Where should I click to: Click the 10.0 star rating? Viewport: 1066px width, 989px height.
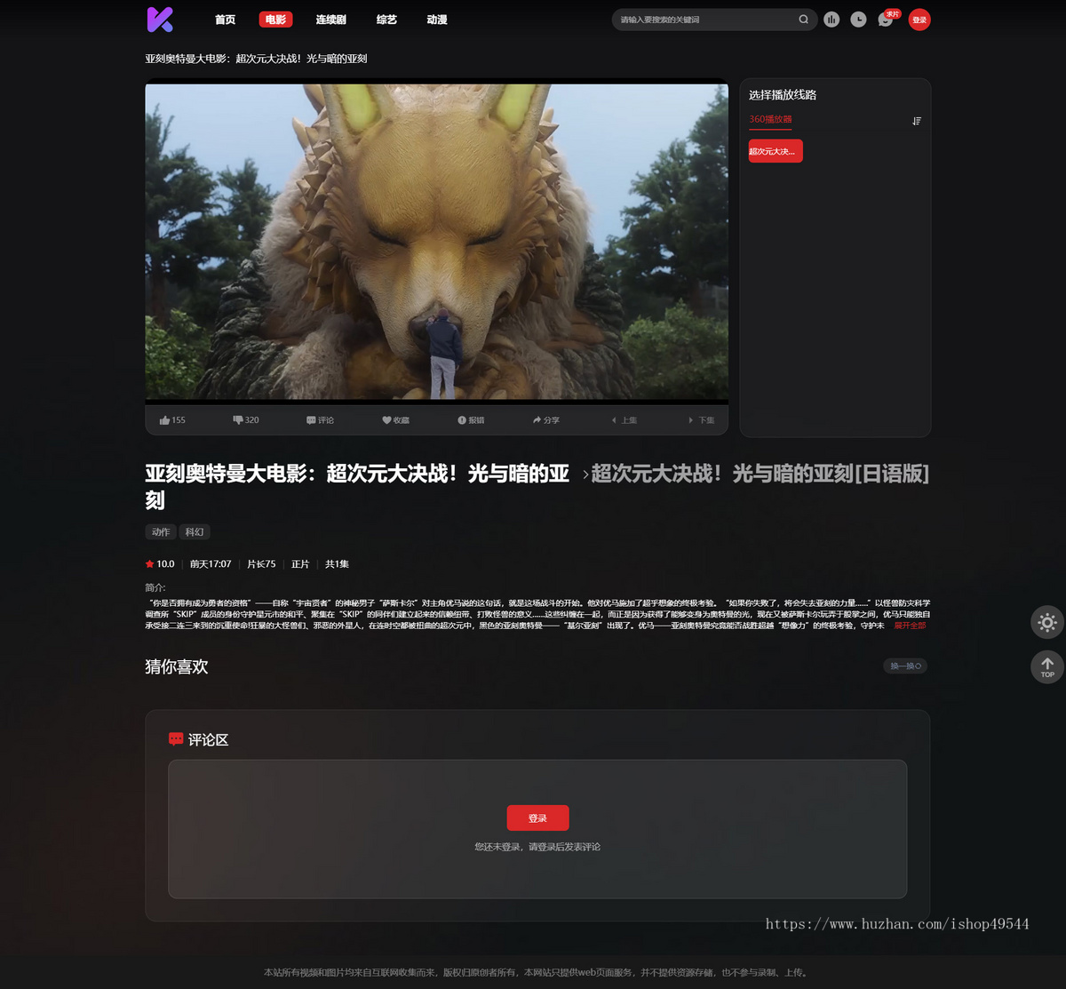coord(160,564)
